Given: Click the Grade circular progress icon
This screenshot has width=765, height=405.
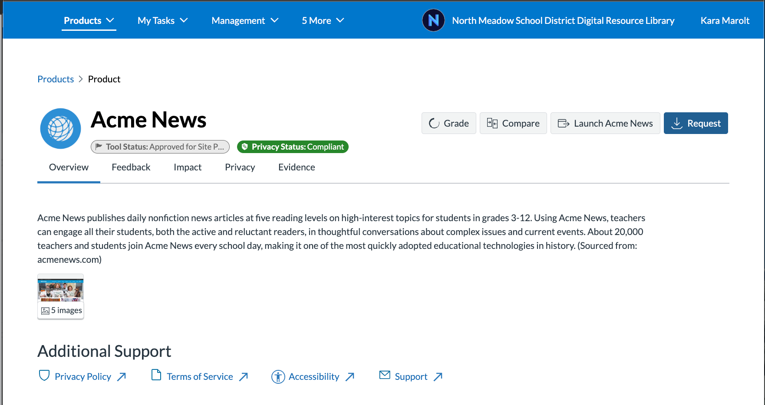Looking at the screenshot, I should coord(434,124).
